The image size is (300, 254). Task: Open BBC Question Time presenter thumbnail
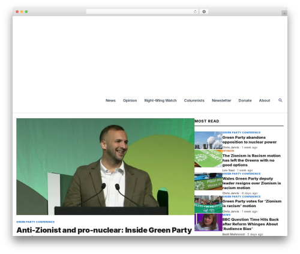pyautogui.click(x=208, y=222)
